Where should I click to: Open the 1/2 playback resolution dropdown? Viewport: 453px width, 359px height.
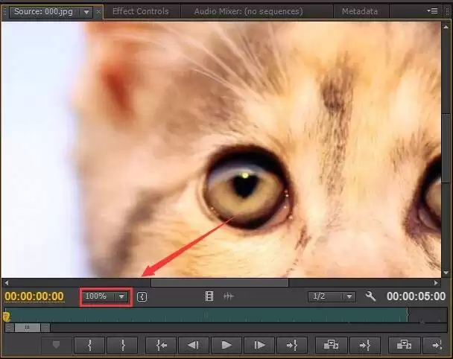pos(332,296)
